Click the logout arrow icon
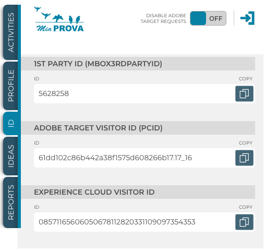 247,18
